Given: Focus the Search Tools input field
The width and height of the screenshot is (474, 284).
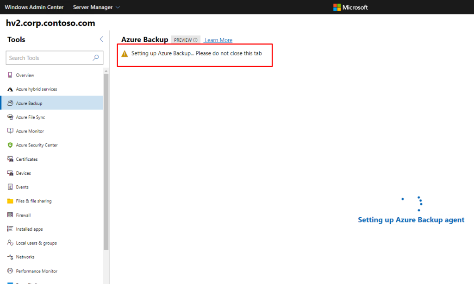Looking at the screenshot, I should pyautogui.click(x=55, y=57).
